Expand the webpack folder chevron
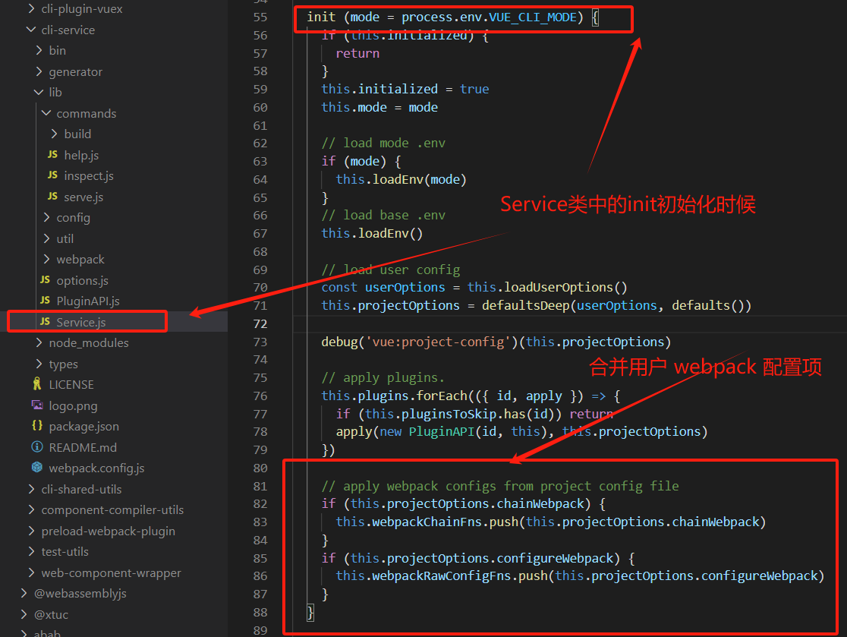This screenshot has height=637, width=847. (46, 259)
